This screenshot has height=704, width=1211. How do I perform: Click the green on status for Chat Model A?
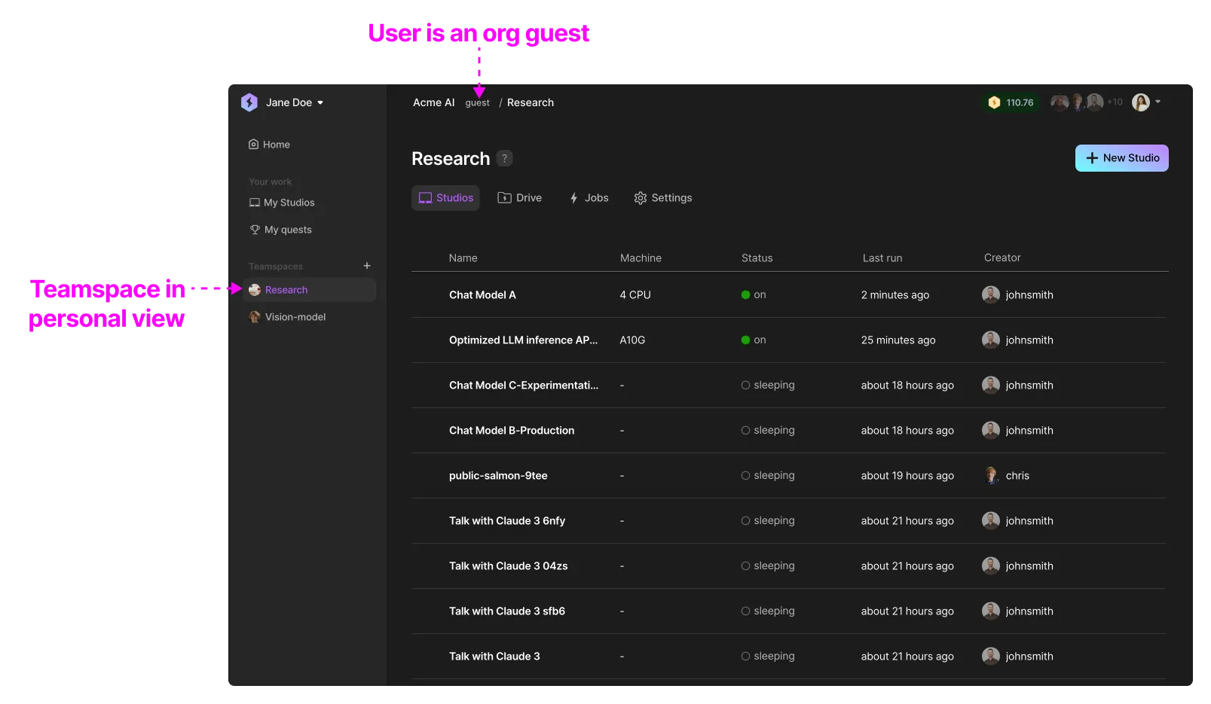coord(754,295)
